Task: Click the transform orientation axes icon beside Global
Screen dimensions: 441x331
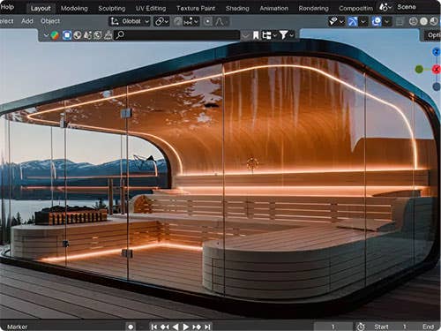Action: tap(115, 21)
